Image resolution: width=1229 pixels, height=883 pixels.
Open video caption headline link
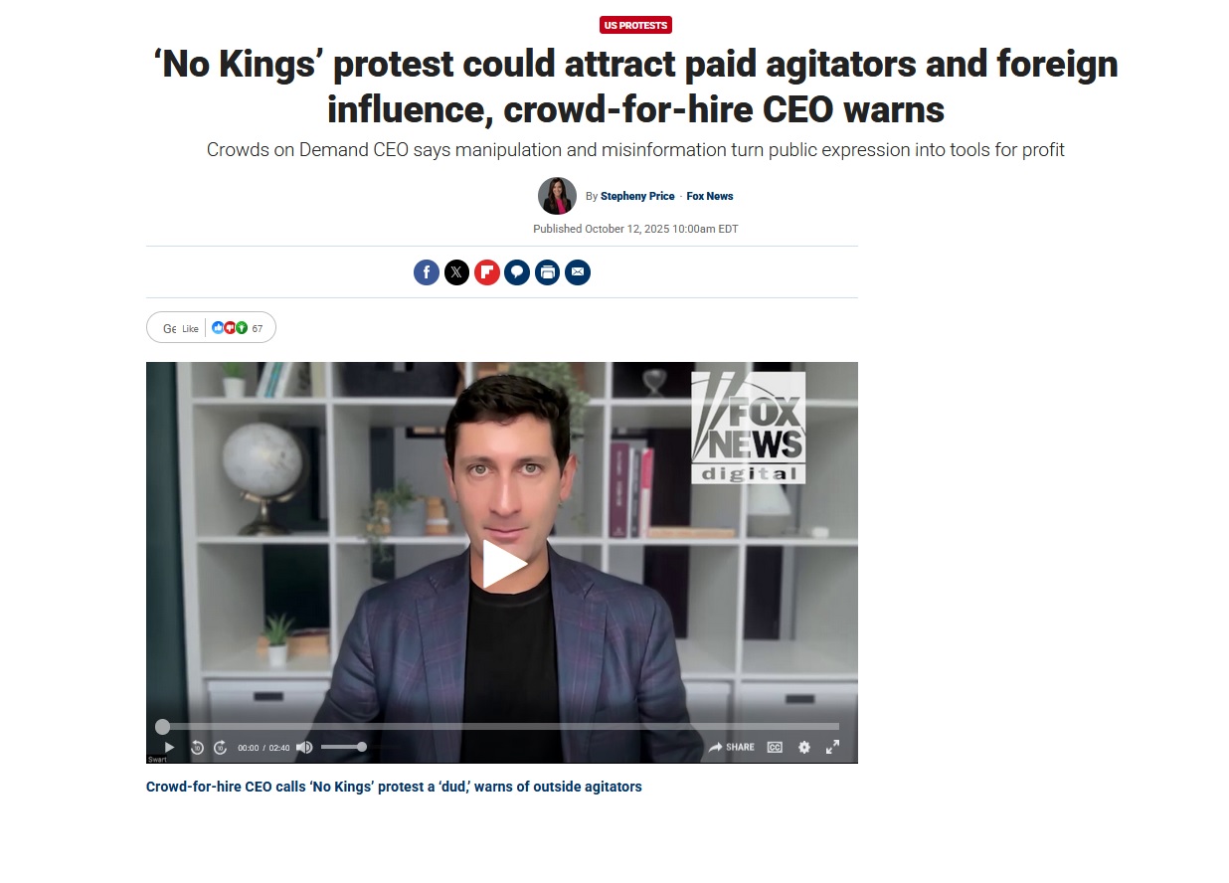[394, 787]
